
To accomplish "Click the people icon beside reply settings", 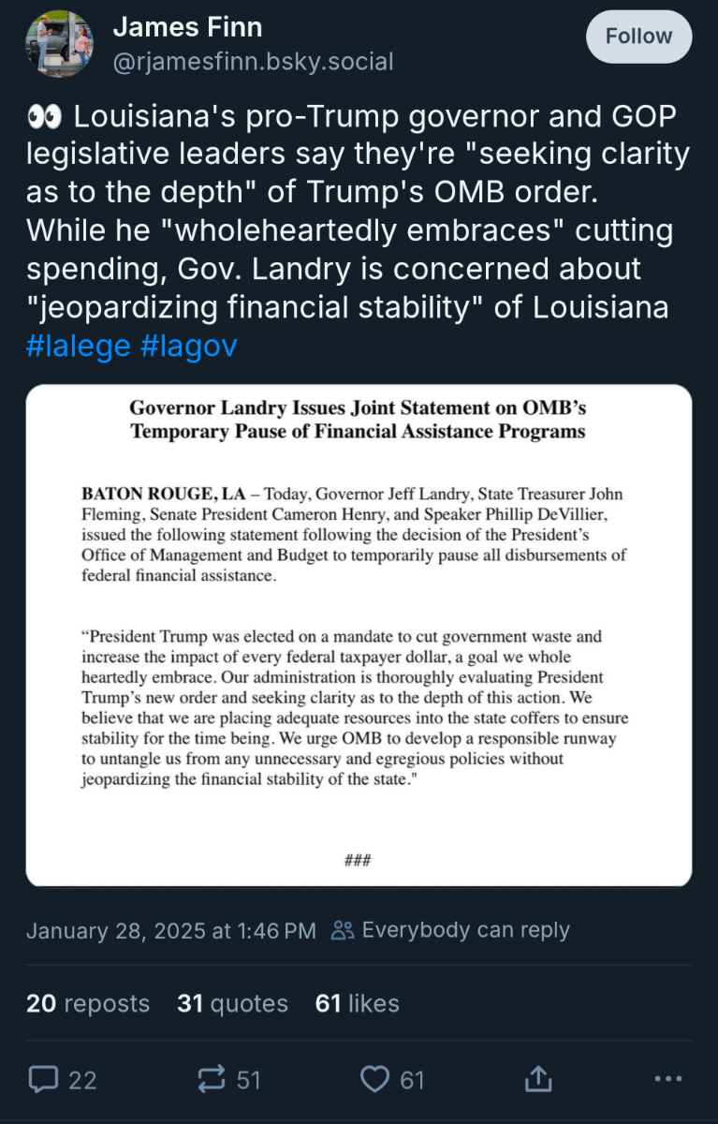I will click(343, 930).
